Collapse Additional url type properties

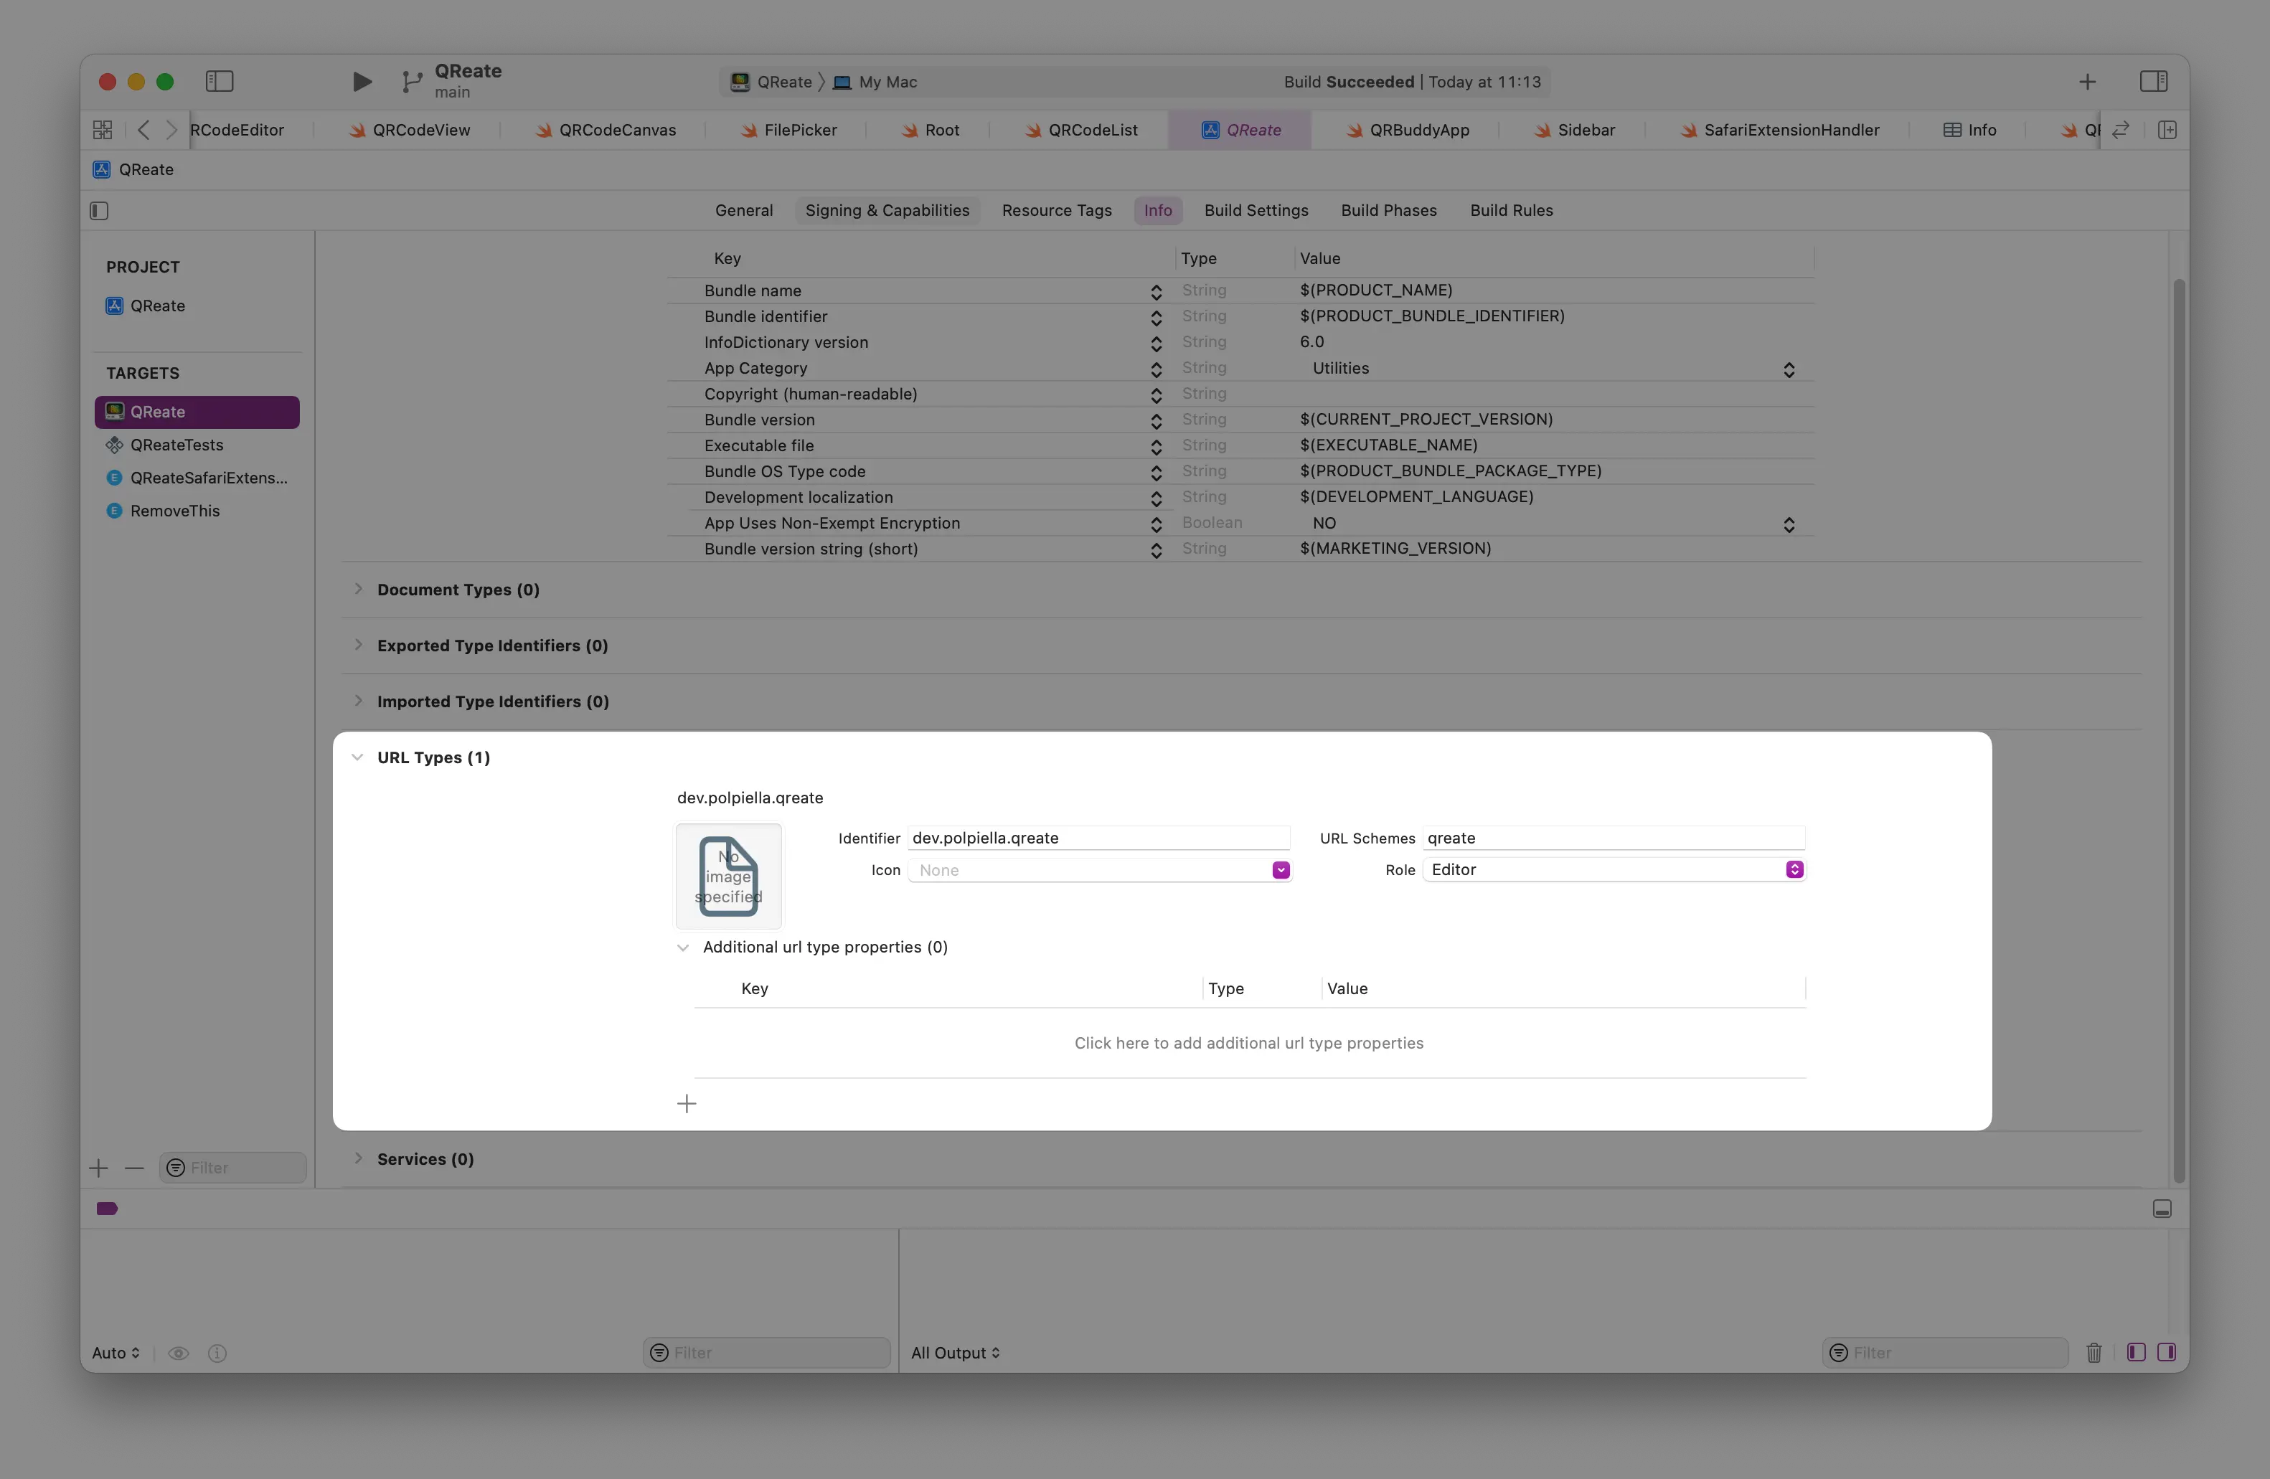click(683, 947)
